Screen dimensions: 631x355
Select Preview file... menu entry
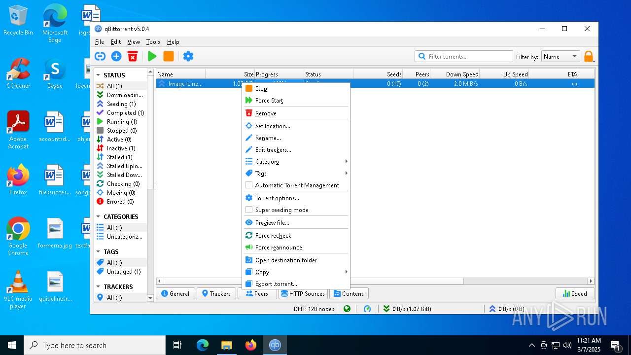[x=296, y=223]
